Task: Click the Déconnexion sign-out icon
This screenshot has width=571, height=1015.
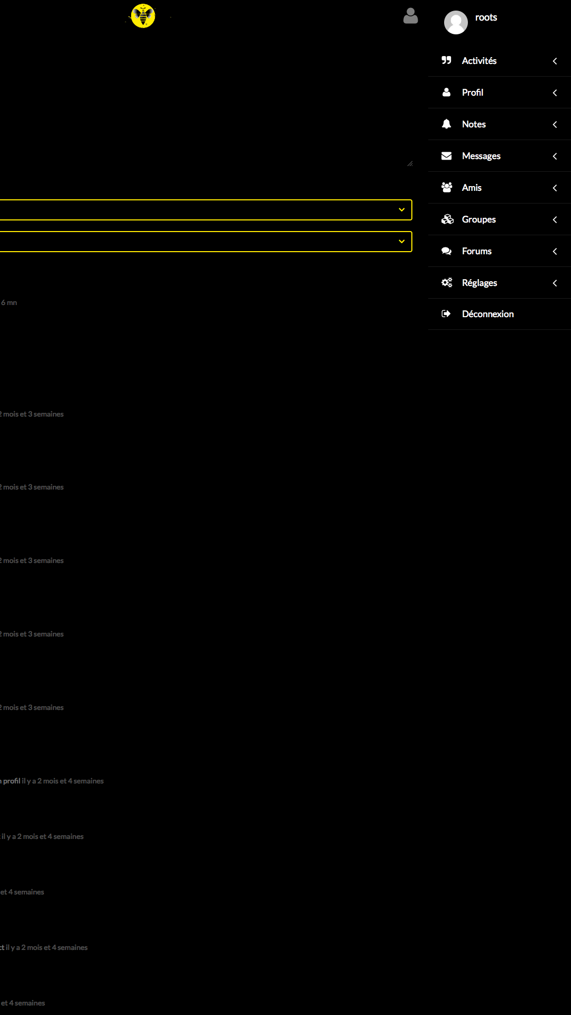Action: pos(446,313)
